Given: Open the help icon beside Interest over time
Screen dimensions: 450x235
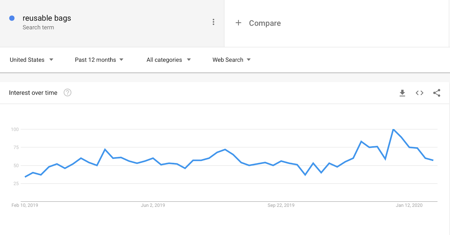Looking at the screenshot, I should (x=67, y=93).
